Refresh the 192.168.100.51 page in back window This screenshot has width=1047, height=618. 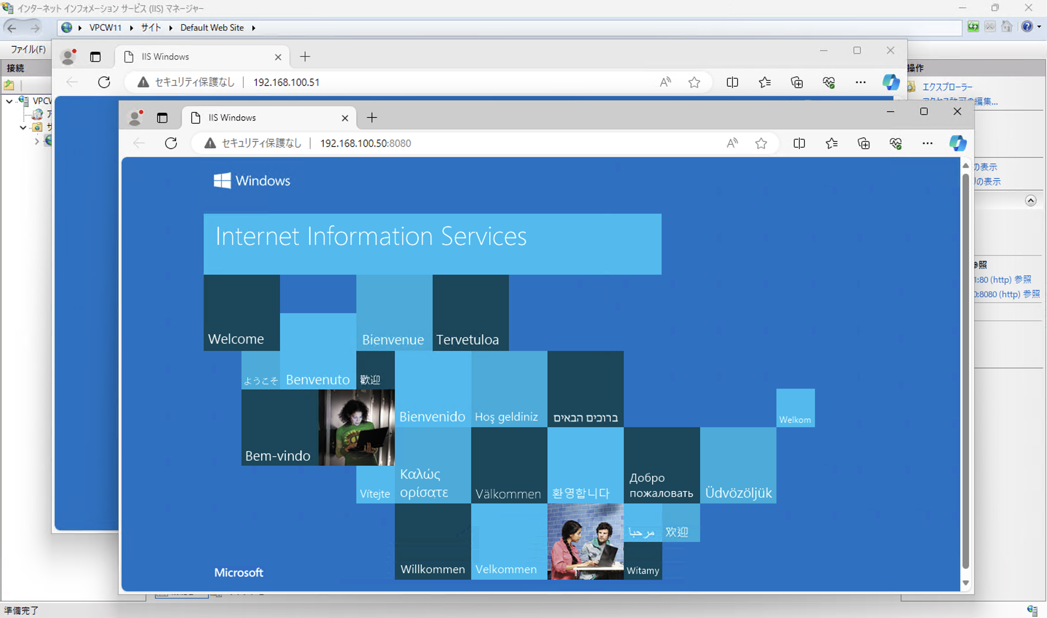(x=104, y=82)
